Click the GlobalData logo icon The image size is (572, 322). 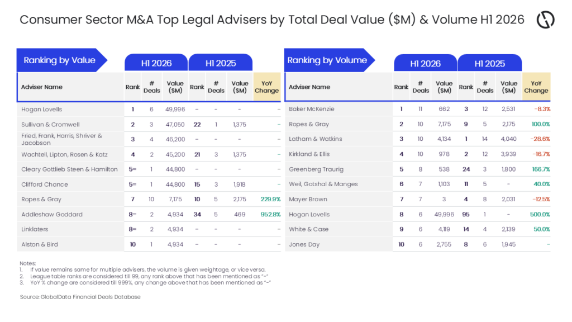click(x=545, y=20)
